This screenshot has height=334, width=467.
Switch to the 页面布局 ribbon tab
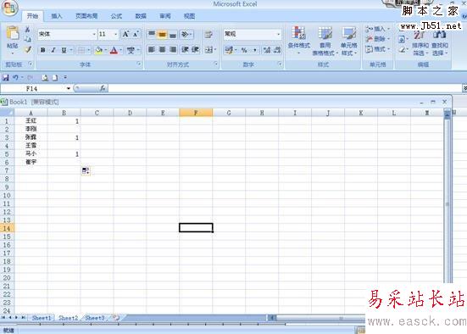pyautogui.click(x=86, y=16)
